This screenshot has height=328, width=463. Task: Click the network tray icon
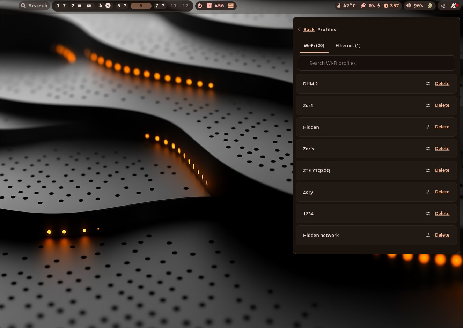(x=443, y=6)
